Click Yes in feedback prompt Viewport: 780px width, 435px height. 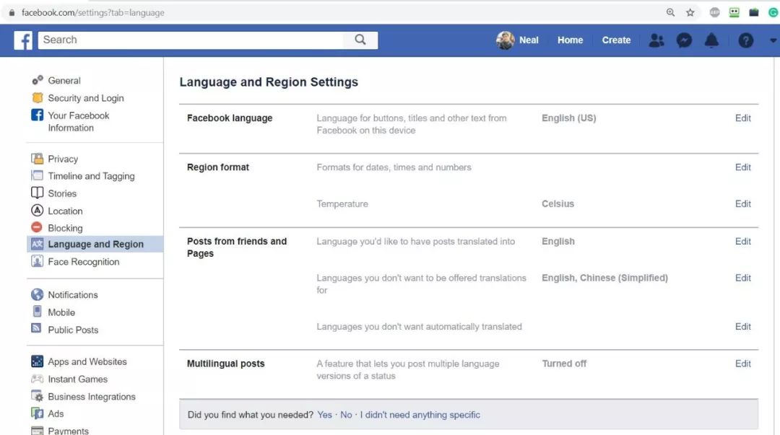pyautogui.click(x=324, y=415)
